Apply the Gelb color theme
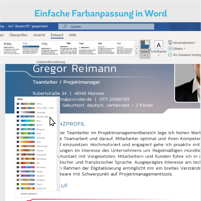The image size is (201, 201). (x=35, y=142)
